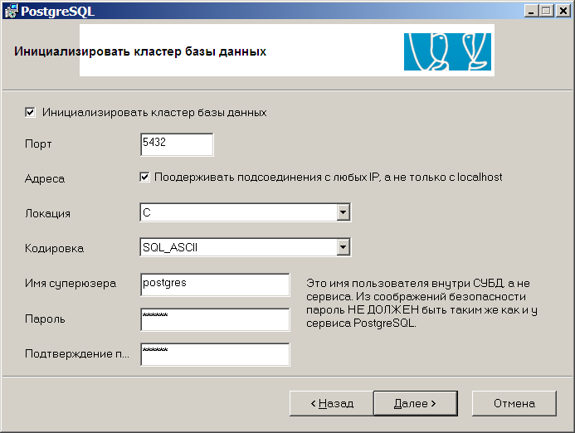Close the PostgreSQL installer window
Image resolution: width=575 pixels, height=433 pixels.
tap(563, 11)
